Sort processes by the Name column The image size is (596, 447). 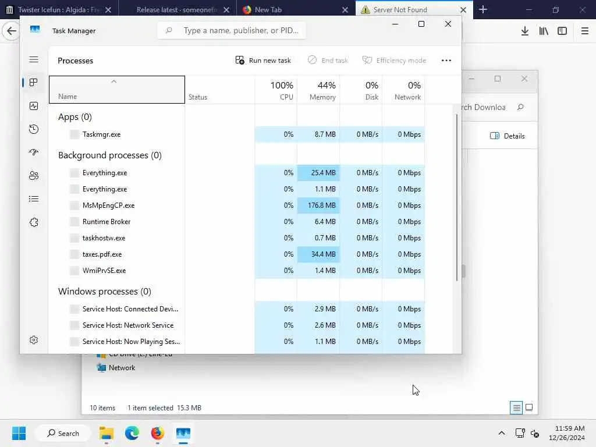(117, 90)
